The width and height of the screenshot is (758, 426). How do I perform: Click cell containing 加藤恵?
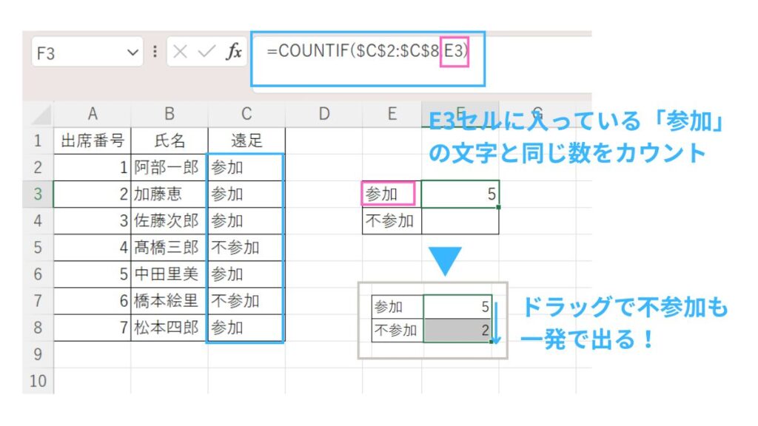click(170, 195)
